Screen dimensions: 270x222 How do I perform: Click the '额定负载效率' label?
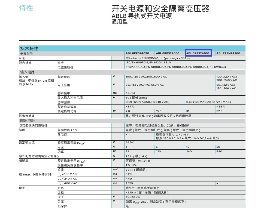pyautogui.click(x=67, y=107)
